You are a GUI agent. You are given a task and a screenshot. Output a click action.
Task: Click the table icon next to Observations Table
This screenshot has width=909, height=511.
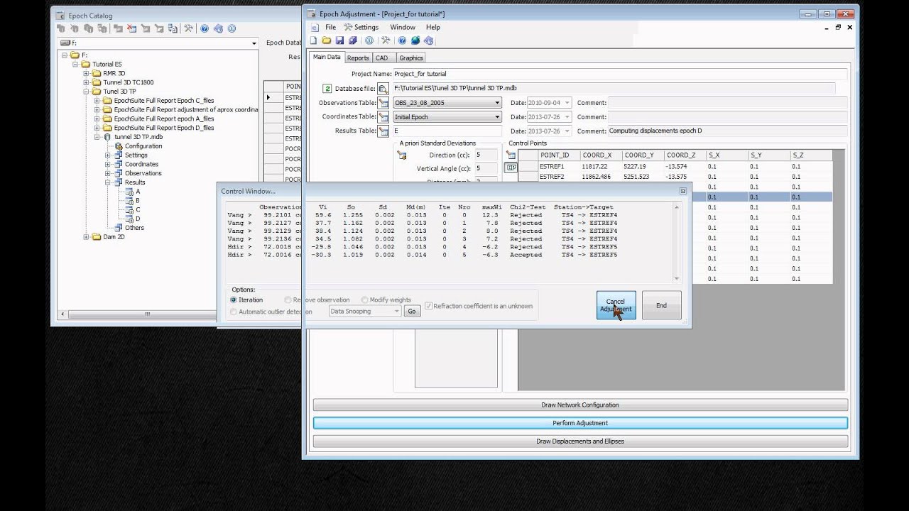tap(383, 103)
